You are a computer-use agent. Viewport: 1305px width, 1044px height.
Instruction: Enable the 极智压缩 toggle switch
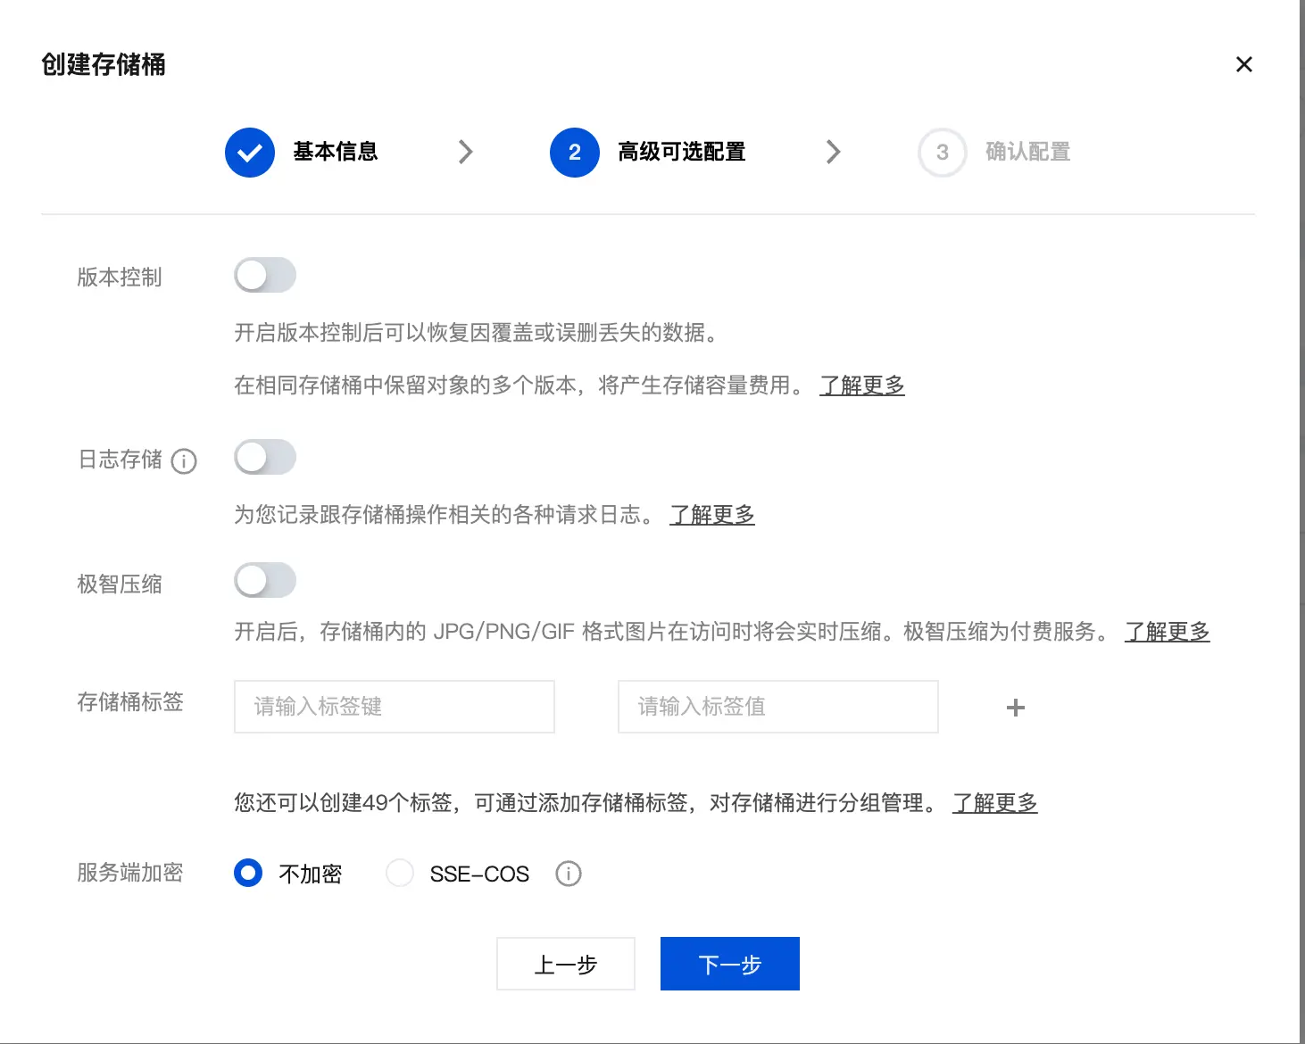tap(265, 581)
